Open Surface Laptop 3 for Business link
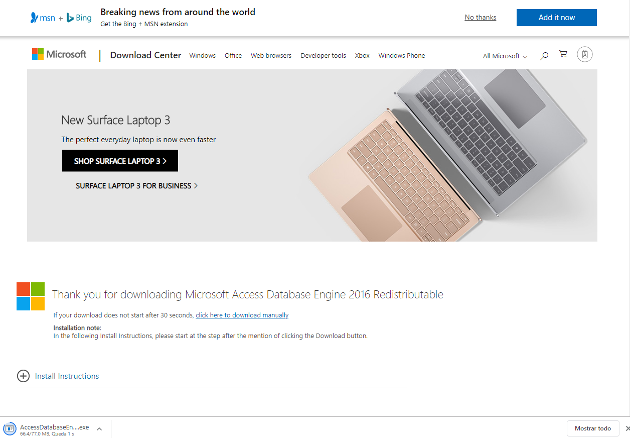630x440 pixels. tap(136, 186)
